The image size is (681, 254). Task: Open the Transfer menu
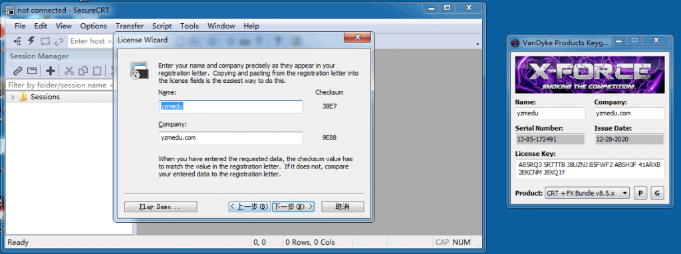pos(130,26)
